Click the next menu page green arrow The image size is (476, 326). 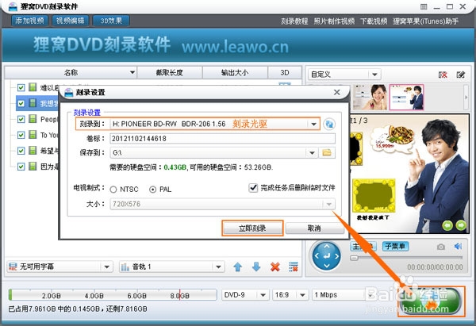click(x=461, y=225)
